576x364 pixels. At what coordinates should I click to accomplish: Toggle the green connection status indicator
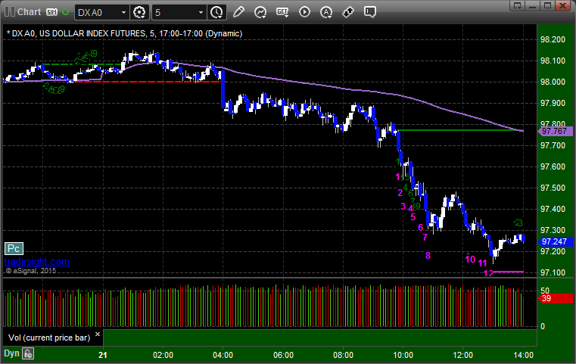coord(65,12)
